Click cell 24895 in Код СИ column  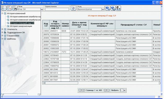click(46, 80)
